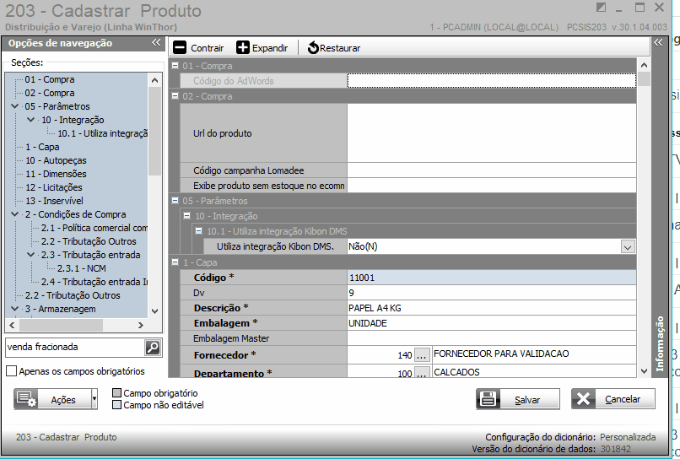Select 2.3.1 - NCM tree item
Screen dimensions: 680x459
pos(82,268)
